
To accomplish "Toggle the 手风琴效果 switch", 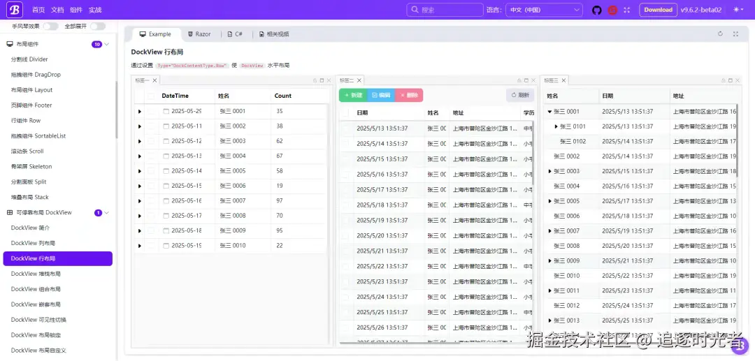I will click(50, 27).
